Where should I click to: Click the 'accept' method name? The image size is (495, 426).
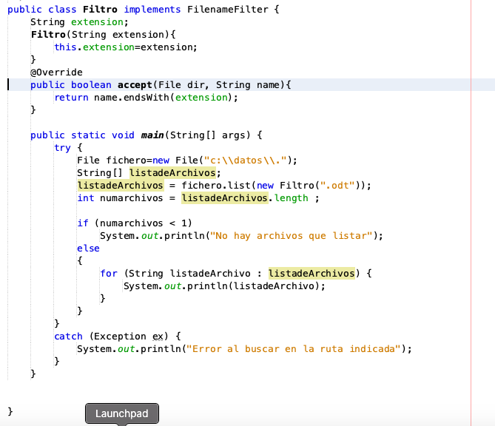tap(135, 85)
